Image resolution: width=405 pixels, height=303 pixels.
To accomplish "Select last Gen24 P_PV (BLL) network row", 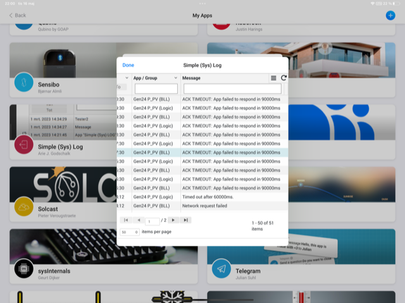I will [202, 206].
